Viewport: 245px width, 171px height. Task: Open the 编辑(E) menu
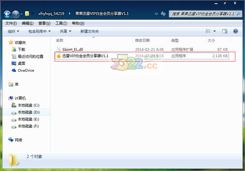click(28, 23)
